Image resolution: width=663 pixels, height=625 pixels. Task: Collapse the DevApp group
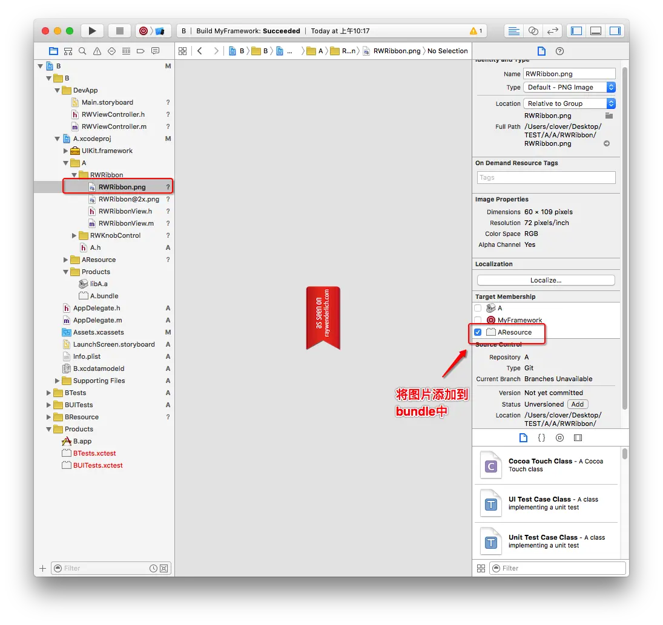coord(57,90)
